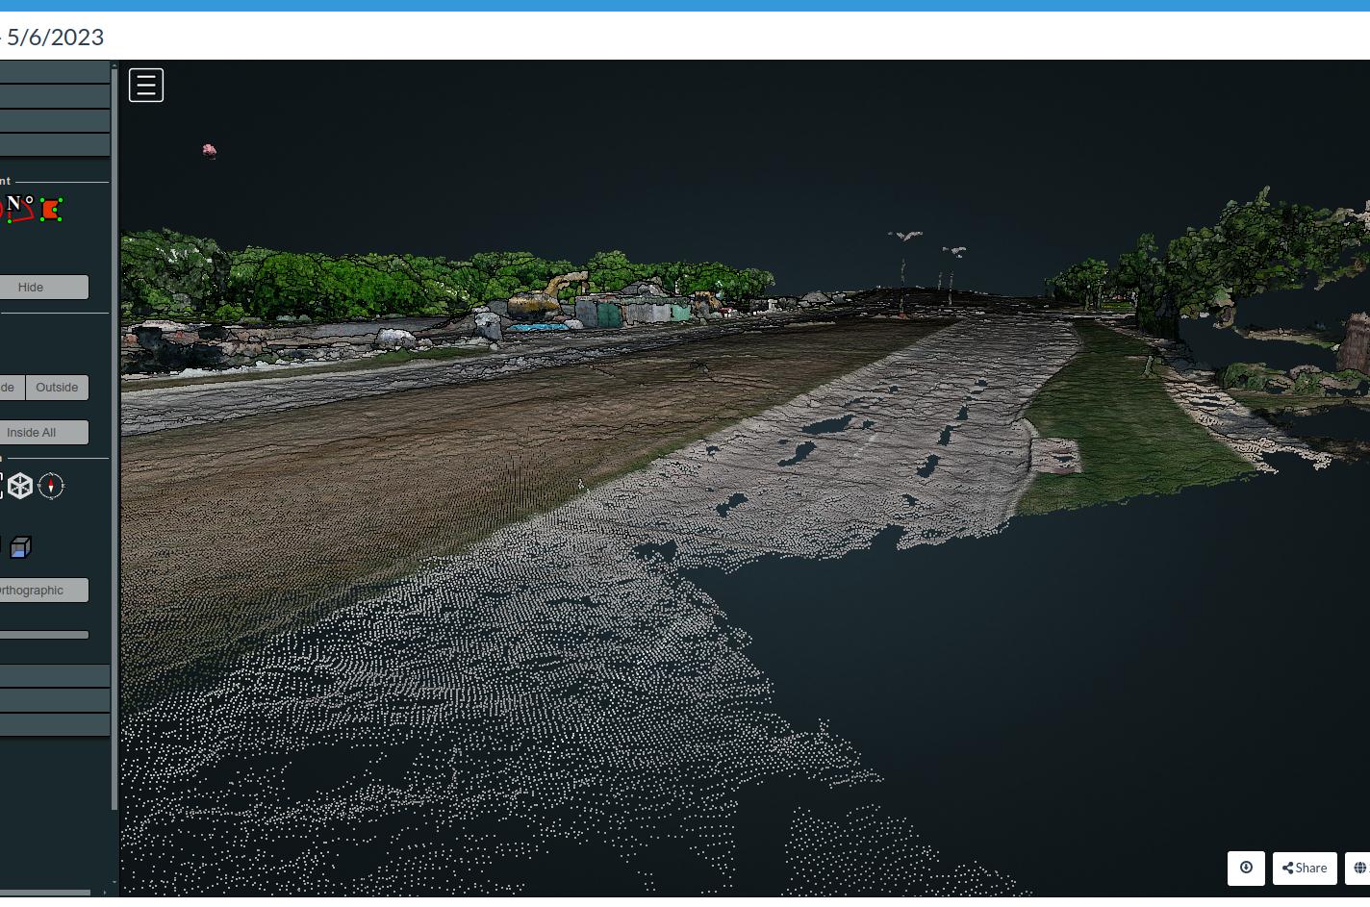Expand the bottom sidebar accordion section
The image size is (1370, 907).
(54, 725)
